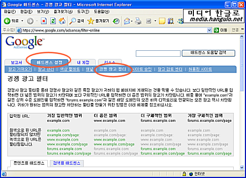Click the 더 좁은 범위 column header
The width and height of the screenshot is (246, 178).
point(105,115)
